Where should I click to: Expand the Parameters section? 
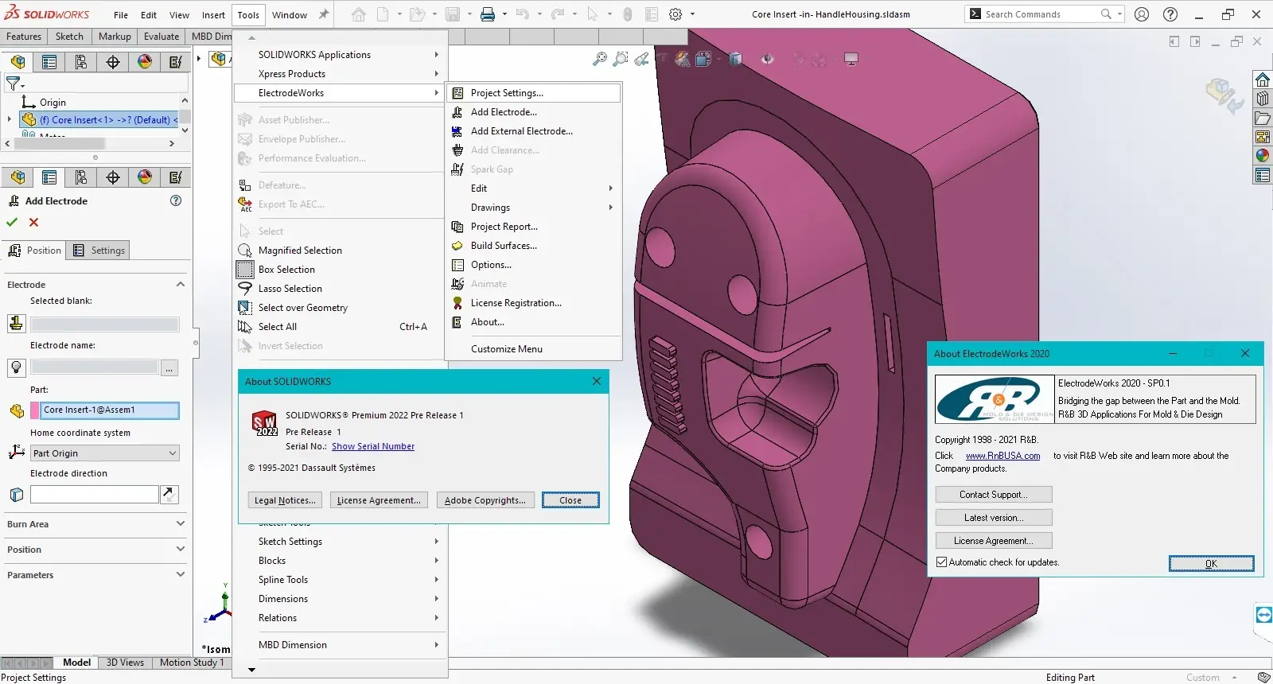(181, 574)
